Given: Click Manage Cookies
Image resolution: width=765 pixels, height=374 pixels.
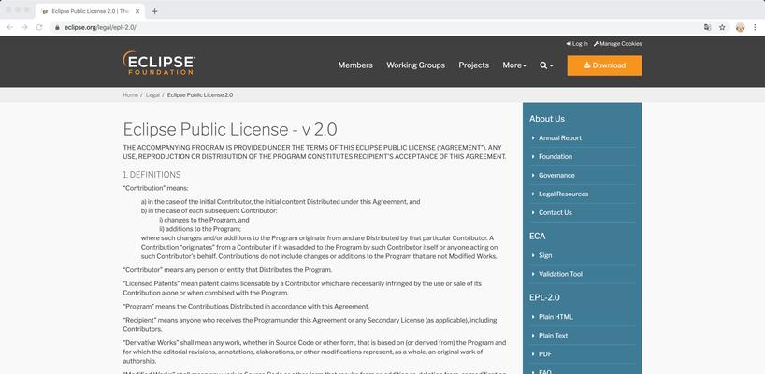Looking at the screenshot, I should click(x=617, y=43).
